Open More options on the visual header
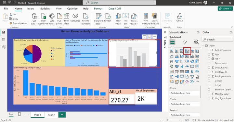This screenshot has width=234, height=122. pyautogui.click(x=154, y=37)
